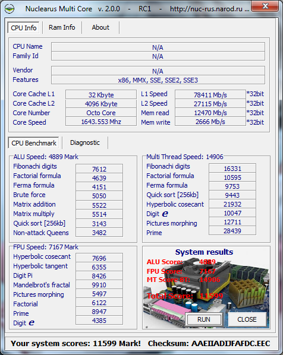Click Multi Thread Fibonachi digits score 16331
283x355 pixels.
tap(232, 169)
